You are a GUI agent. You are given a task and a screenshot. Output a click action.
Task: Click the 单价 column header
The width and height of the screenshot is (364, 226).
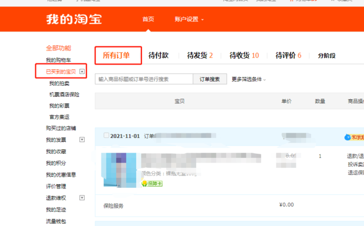287,101
